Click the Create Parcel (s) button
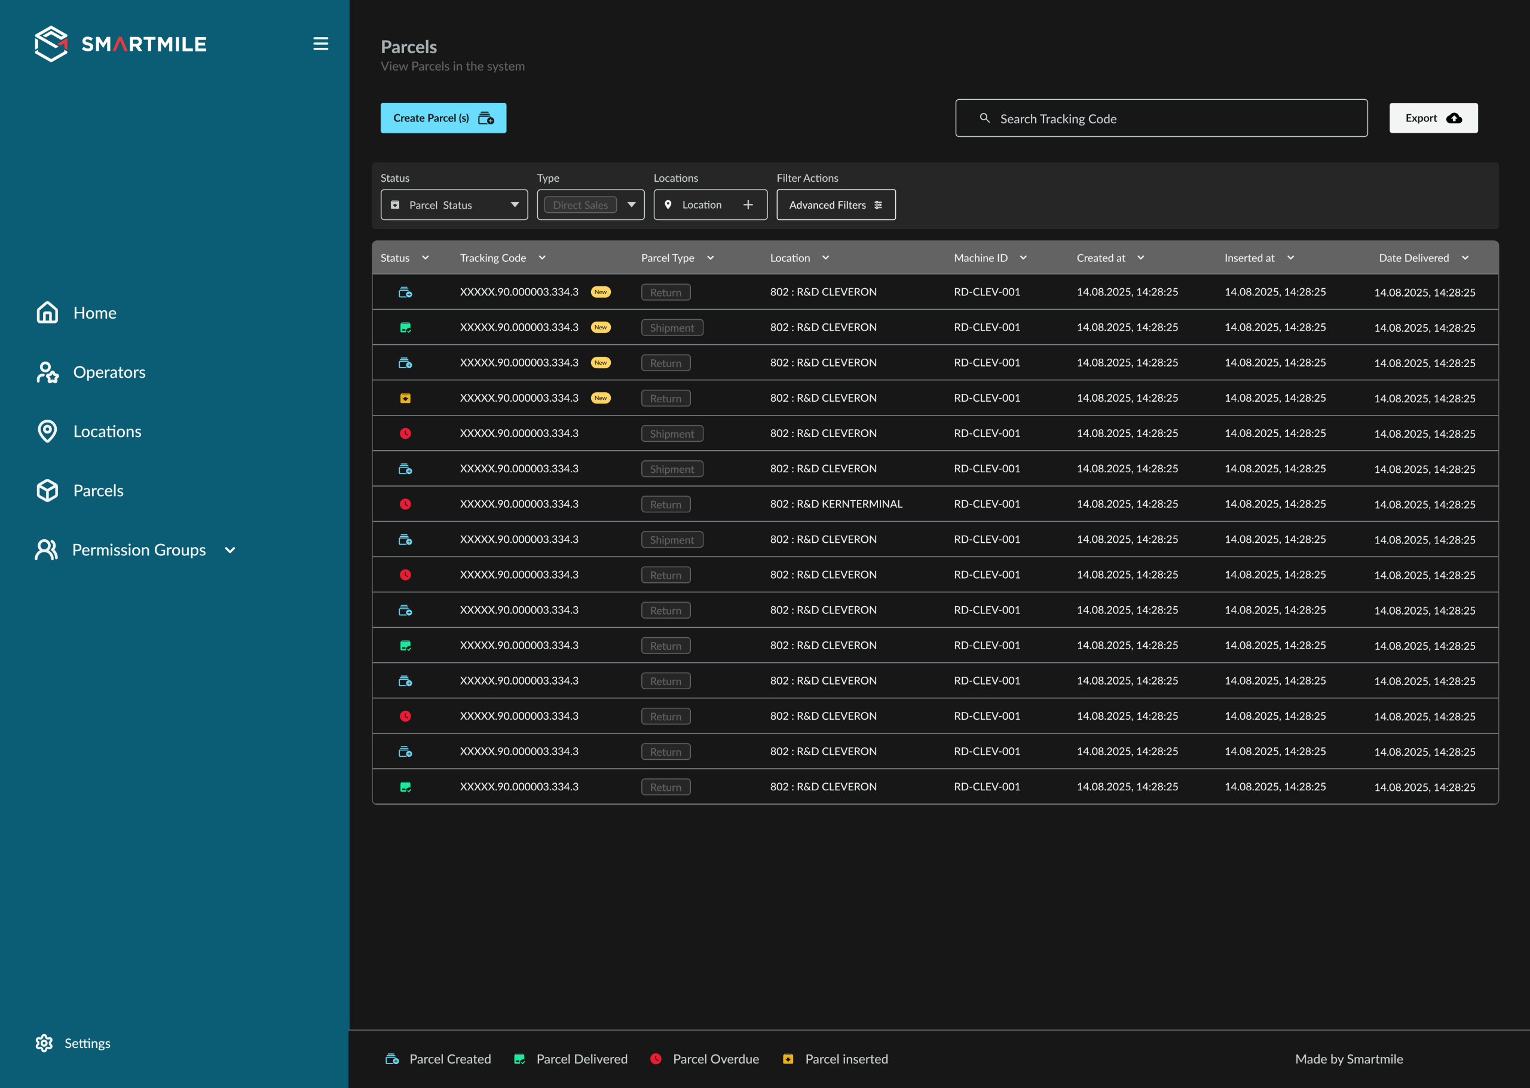The height and width of the screenshot is (1088, 1530). click(443, 118)
